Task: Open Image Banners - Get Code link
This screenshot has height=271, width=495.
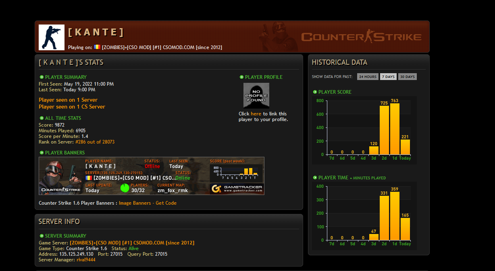Action: tap(148, 203)
